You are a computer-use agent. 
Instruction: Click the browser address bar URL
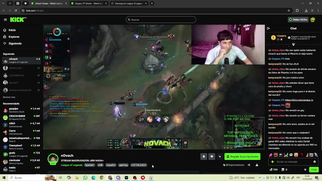(x=35, y=11)
